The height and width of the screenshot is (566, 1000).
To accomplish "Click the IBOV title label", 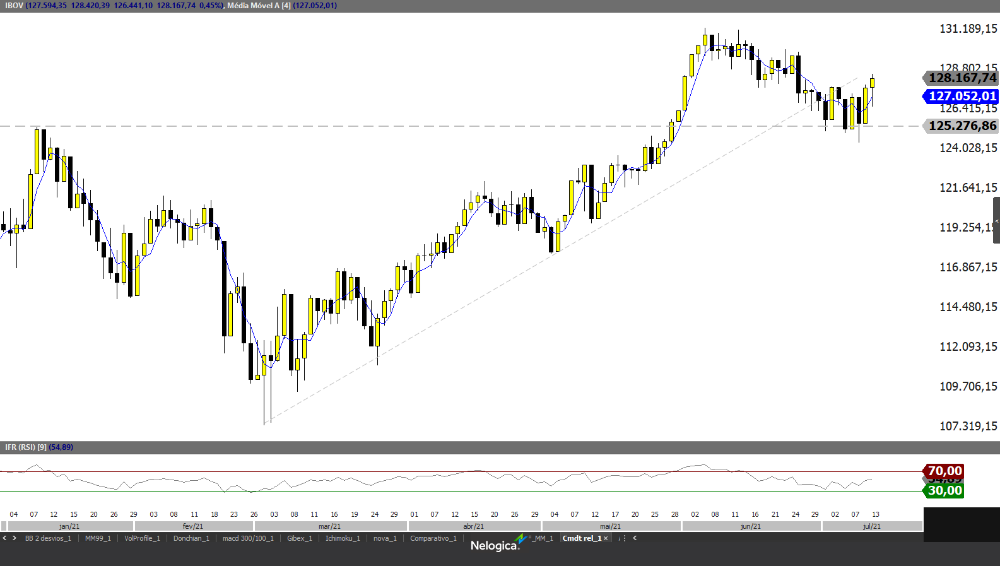I will coord(14,6).
